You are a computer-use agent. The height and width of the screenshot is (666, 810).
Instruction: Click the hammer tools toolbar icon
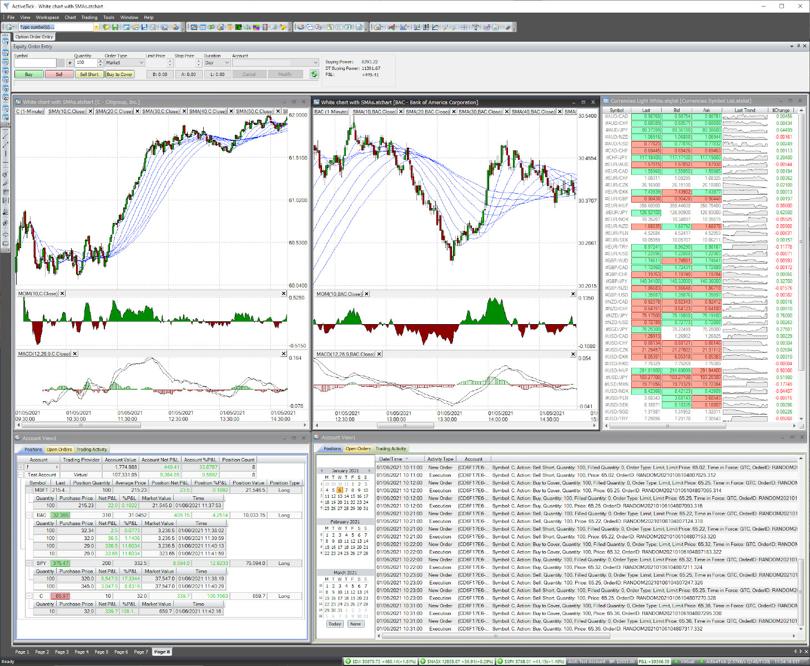pos(475,27)
